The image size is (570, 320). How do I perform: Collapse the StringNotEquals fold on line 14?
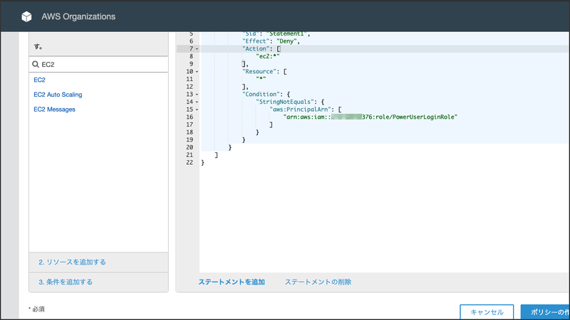[x=197, y=102]
